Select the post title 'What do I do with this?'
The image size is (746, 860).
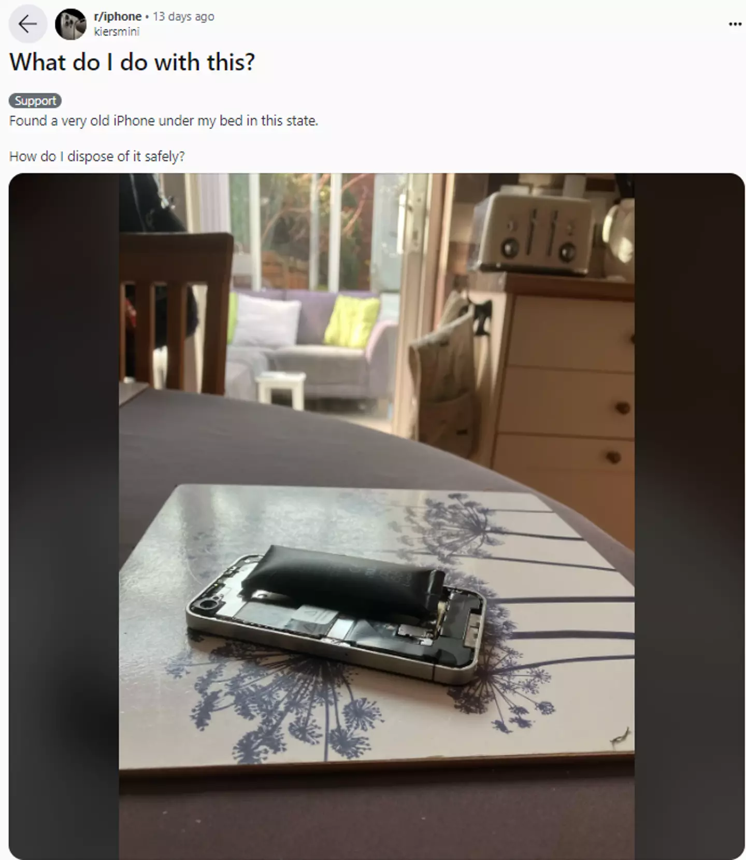pos(133,62)
